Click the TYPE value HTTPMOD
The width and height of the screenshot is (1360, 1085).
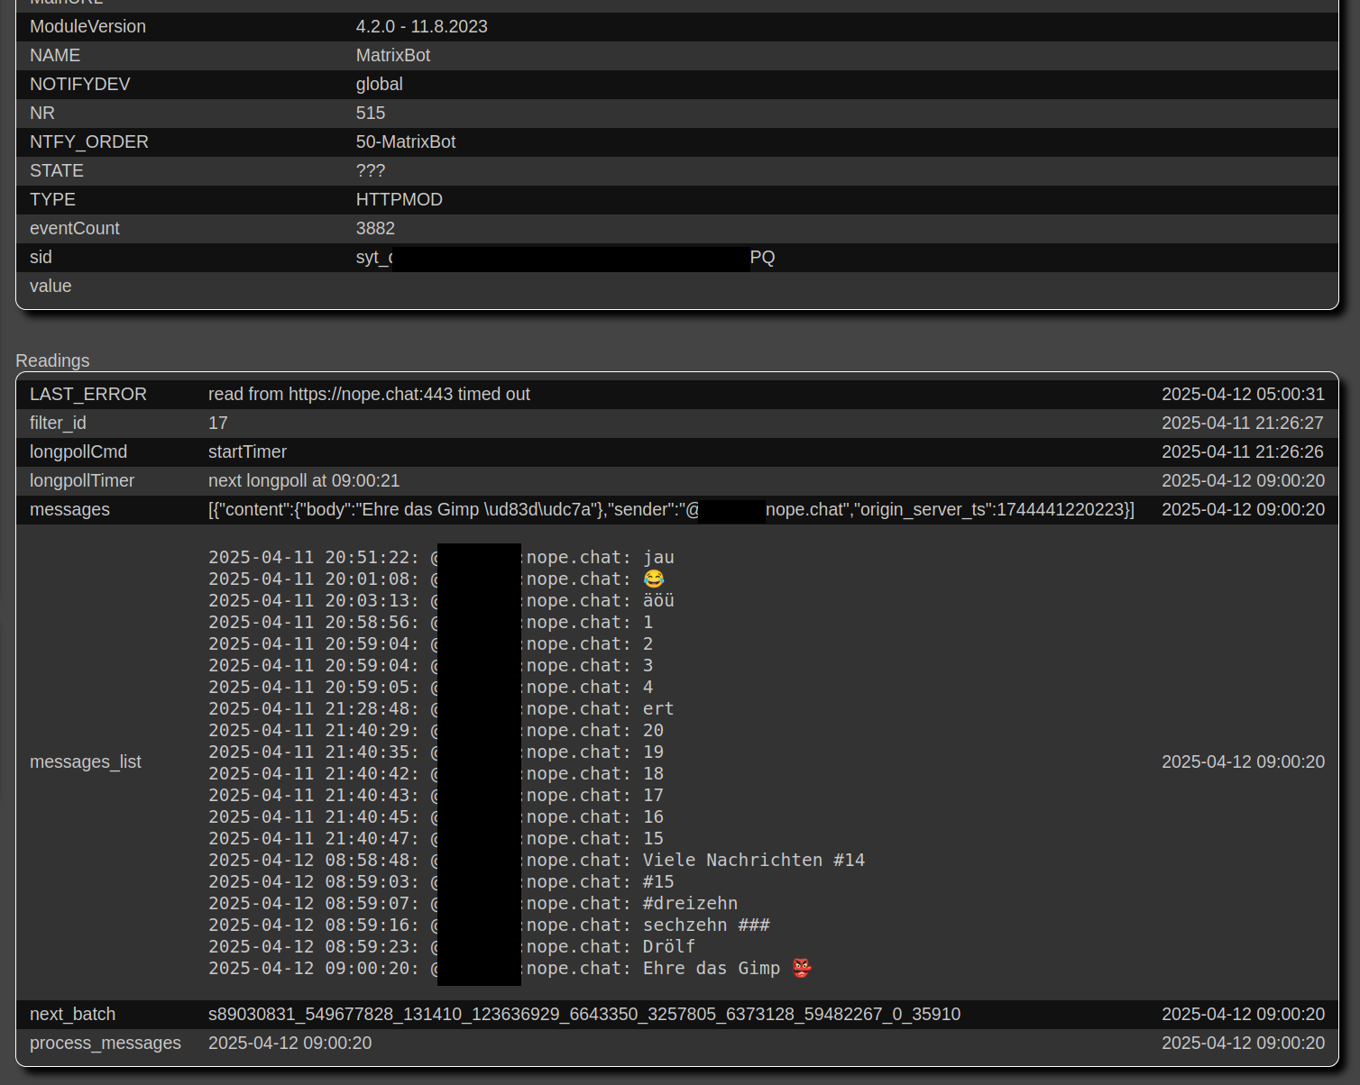coord(399,199)
